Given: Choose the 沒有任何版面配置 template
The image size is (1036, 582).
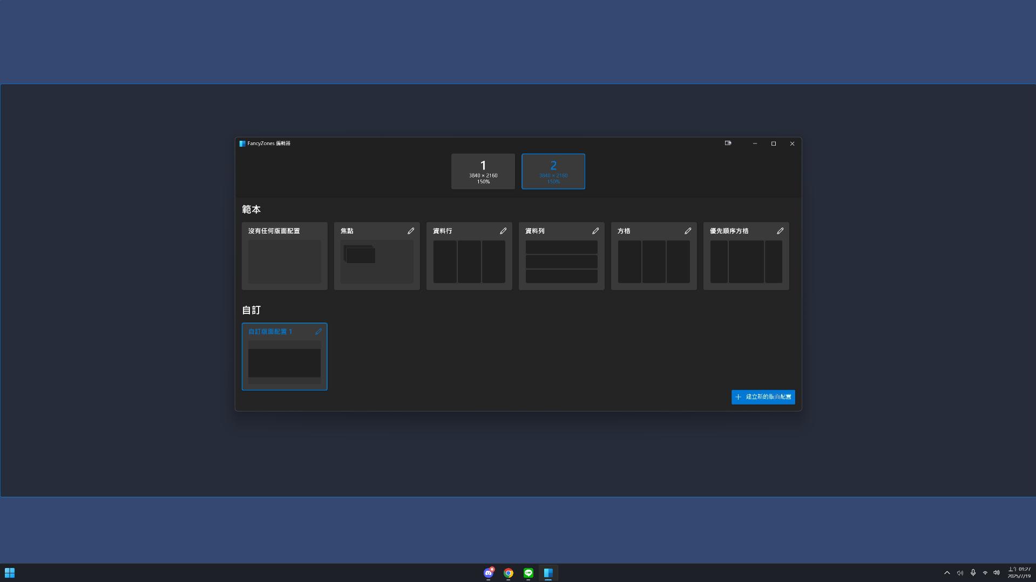Looking at the screenshot, I should [285, 261].
